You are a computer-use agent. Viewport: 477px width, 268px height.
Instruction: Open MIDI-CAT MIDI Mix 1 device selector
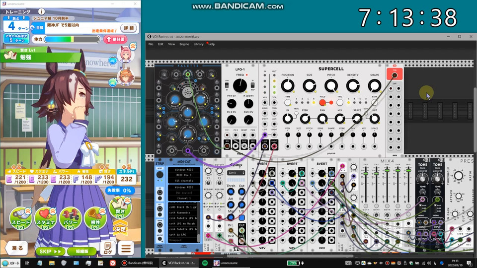(x=184, y=175)
